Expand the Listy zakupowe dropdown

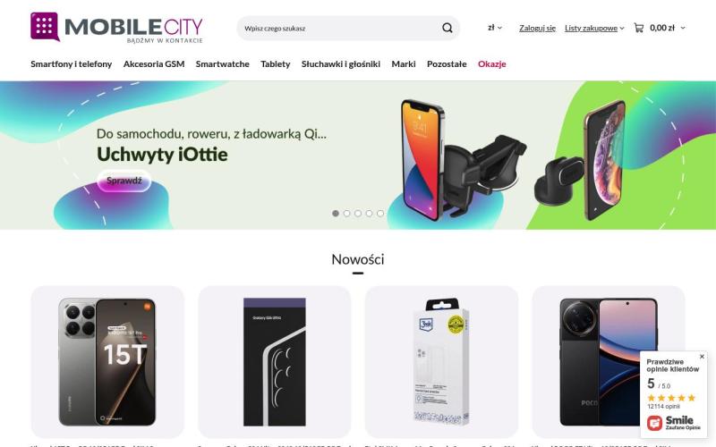(x=594, y=28)
